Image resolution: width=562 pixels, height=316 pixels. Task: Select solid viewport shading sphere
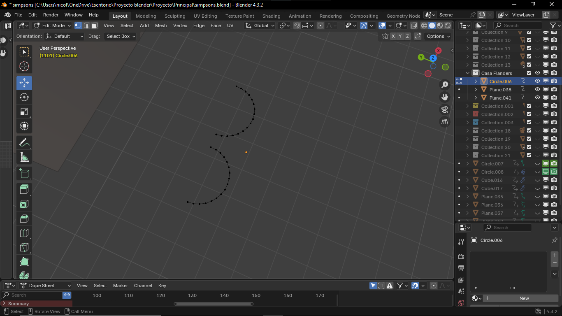[x=432, y=26]
